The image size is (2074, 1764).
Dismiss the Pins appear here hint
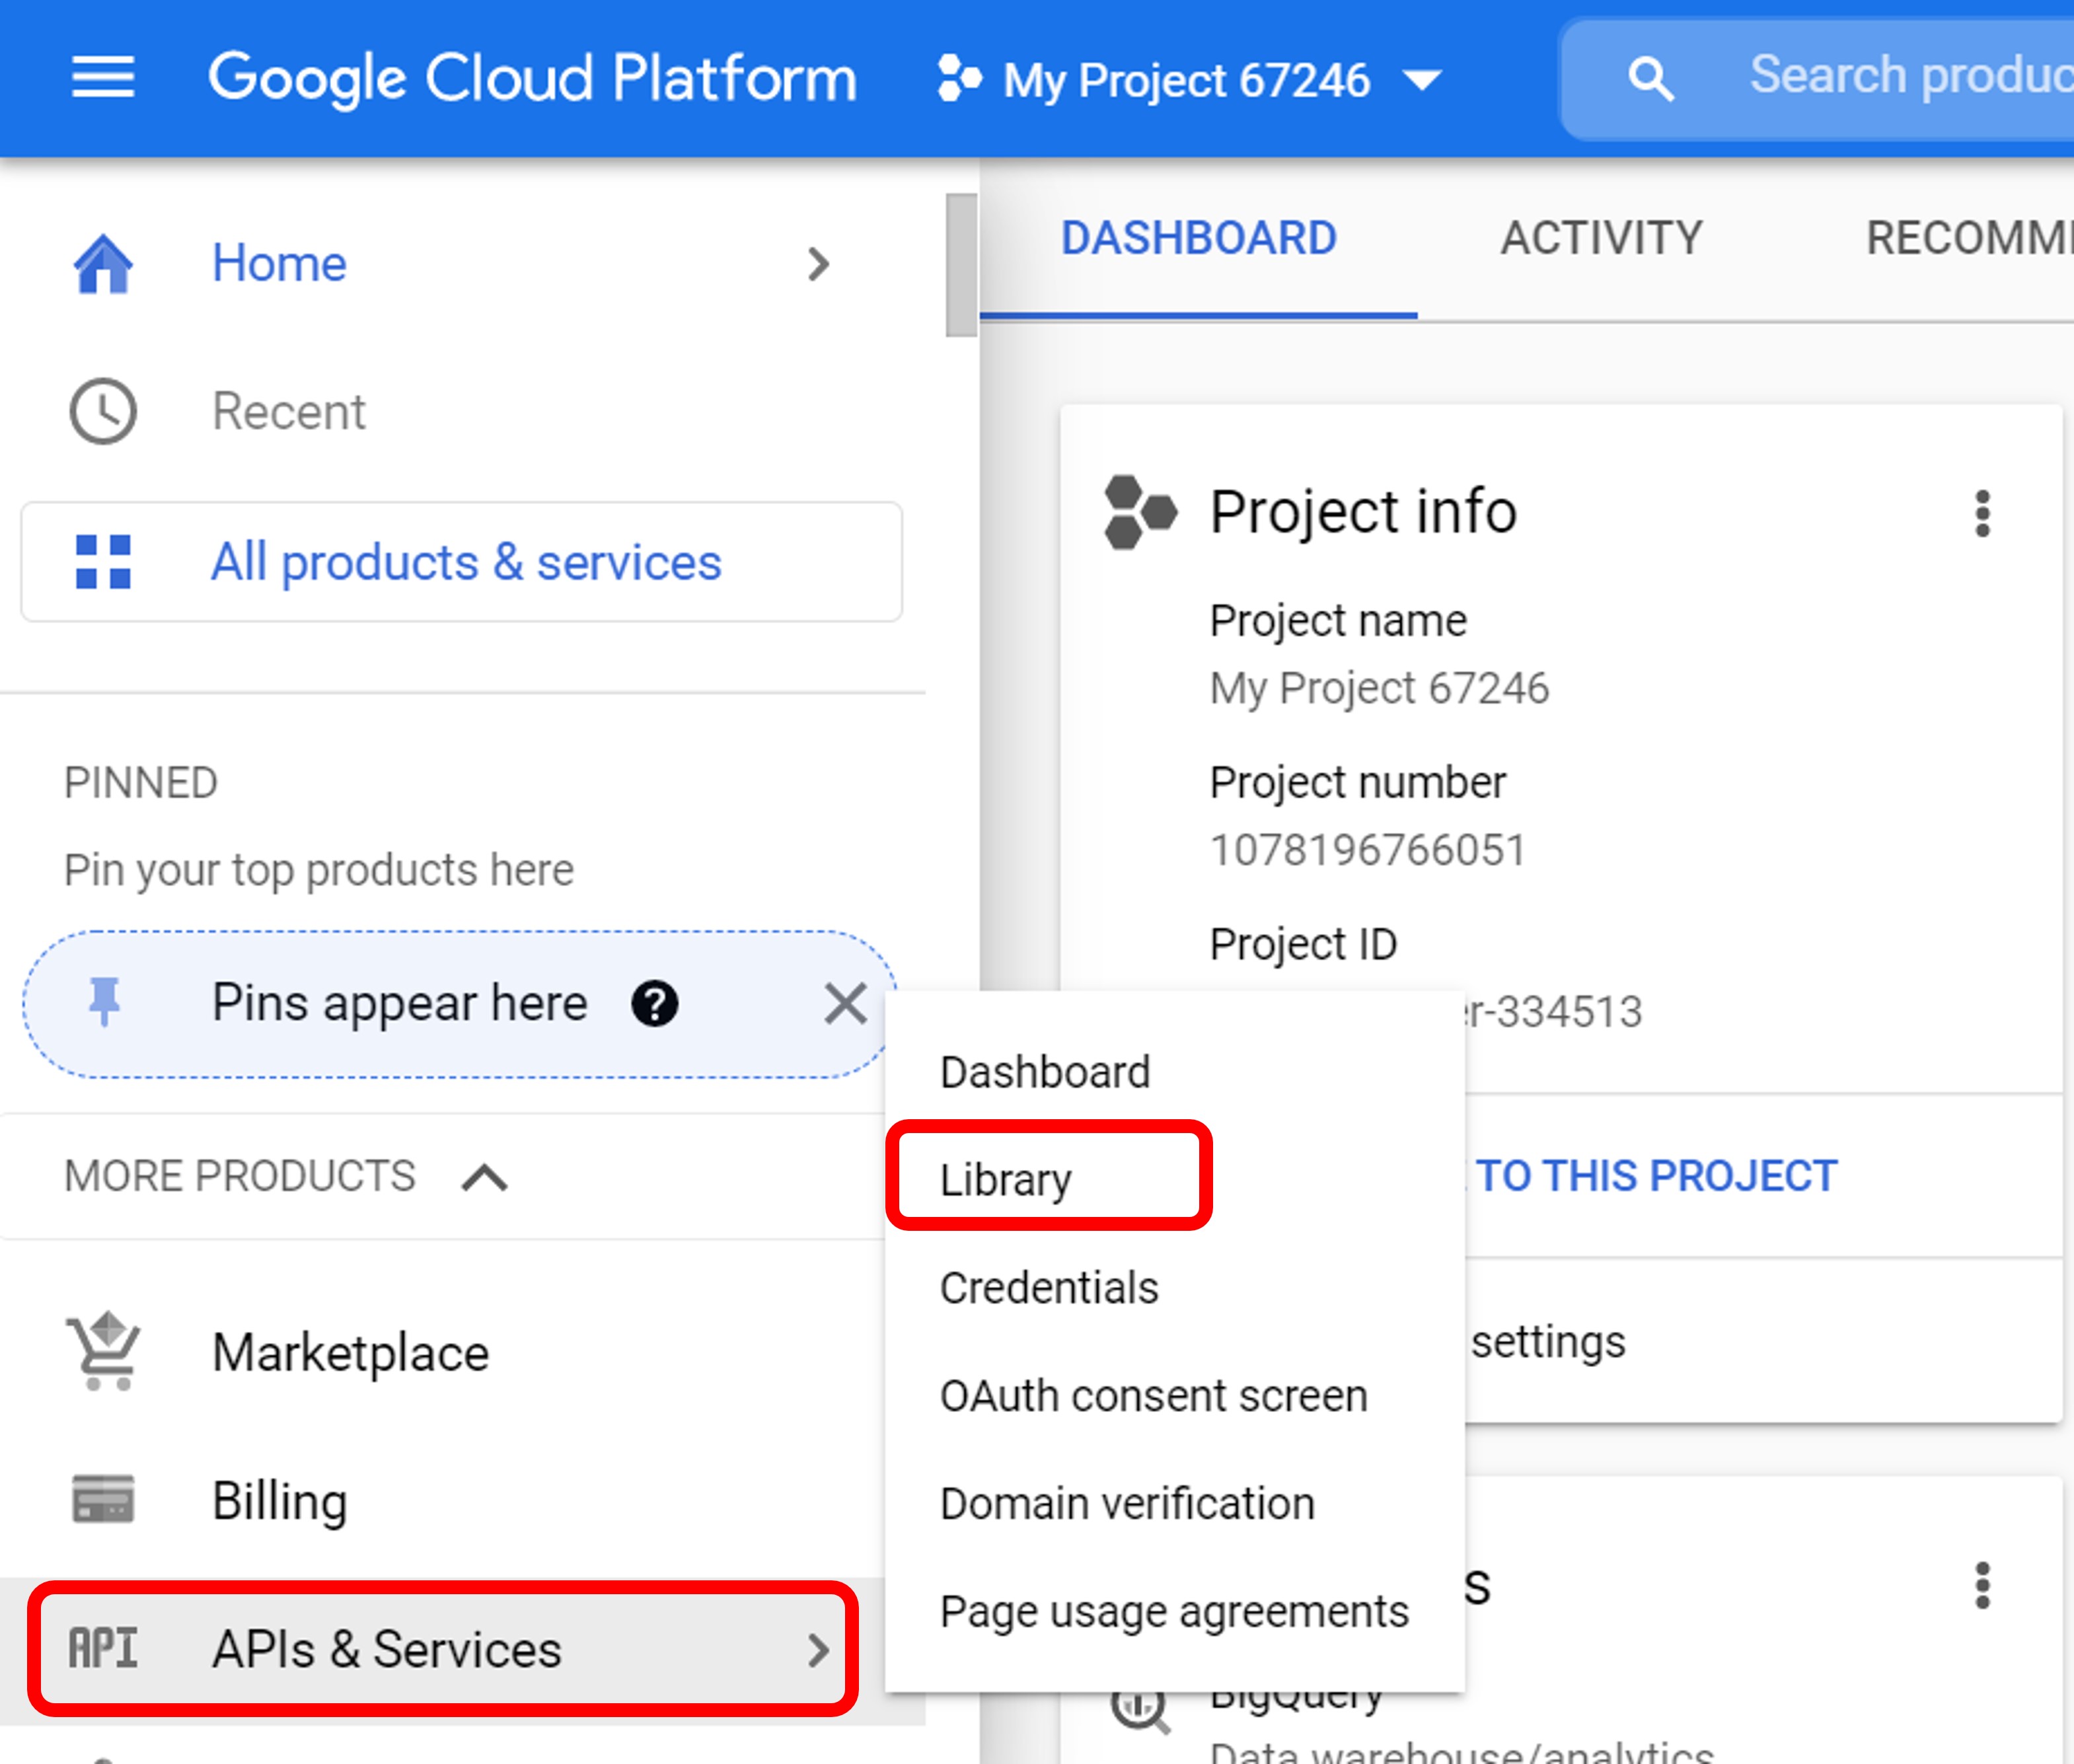click(x=846, y=1004)
